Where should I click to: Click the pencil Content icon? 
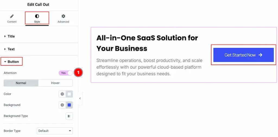tap(12, 16)
